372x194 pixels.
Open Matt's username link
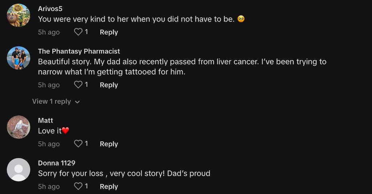click(x=45, y=121)
